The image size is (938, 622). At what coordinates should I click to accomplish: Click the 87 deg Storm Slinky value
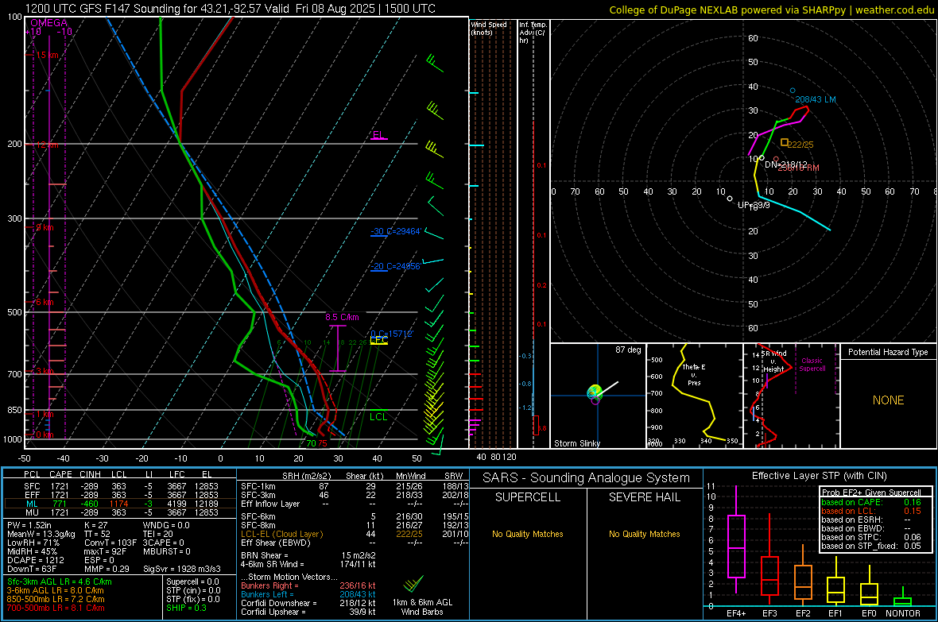coord(628,350)
